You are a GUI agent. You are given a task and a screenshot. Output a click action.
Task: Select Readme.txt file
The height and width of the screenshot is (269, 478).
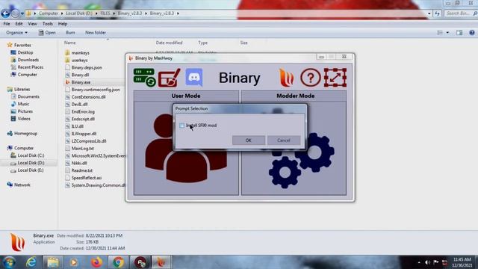(81, 170)
